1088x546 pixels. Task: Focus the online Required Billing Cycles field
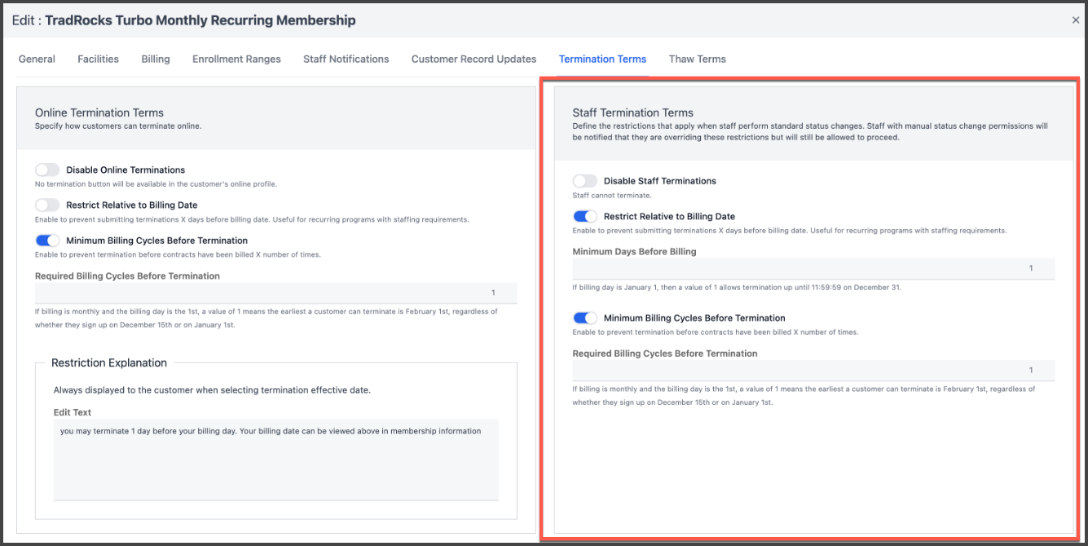[x=276, y=293]
